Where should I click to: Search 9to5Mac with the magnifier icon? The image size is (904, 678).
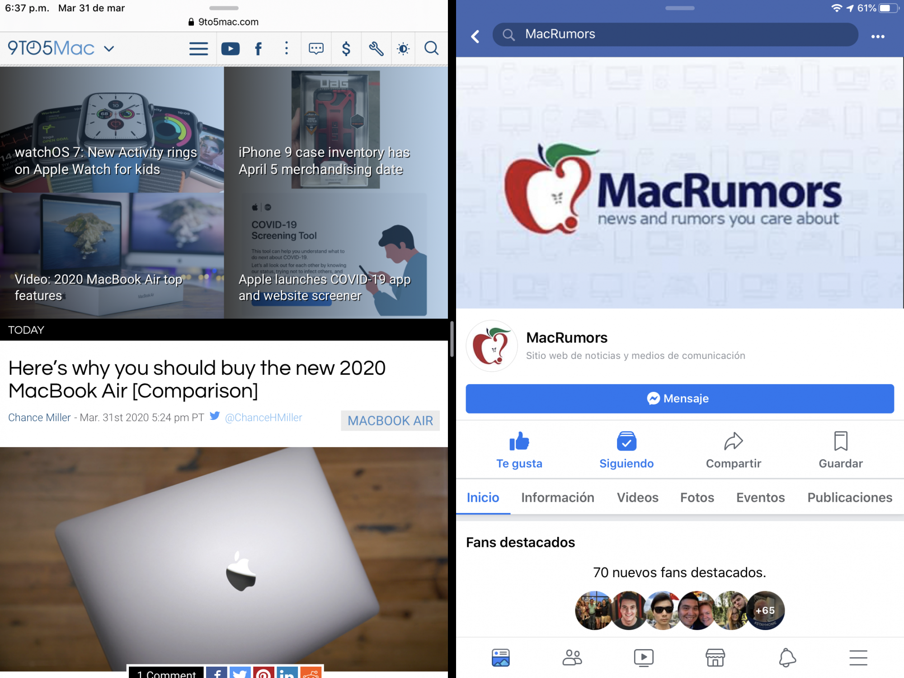tap(431, 48)
